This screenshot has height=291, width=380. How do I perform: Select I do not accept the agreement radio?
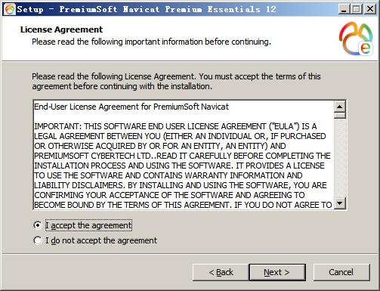[x=38, y=240]
